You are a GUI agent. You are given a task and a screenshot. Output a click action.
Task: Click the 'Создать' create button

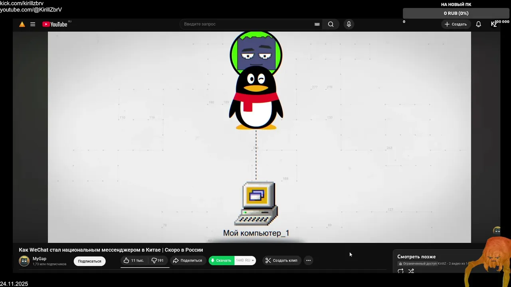click(456, 24)
